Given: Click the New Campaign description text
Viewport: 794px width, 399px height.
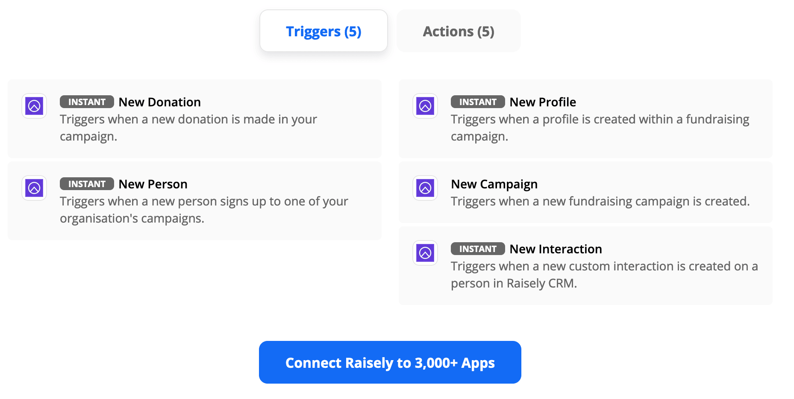Looking at the screenshot, I should click(x=600, y=201).
